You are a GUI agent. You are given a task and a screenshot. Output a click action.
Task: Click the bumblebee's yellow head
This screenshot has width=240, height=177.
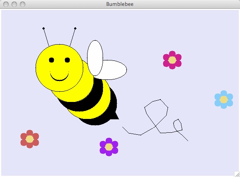click(x=59, y=68)
